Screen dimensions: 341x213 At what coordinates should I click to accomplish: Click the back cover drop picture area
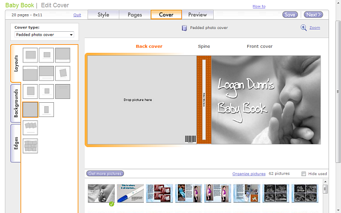[x=142, y=100]
